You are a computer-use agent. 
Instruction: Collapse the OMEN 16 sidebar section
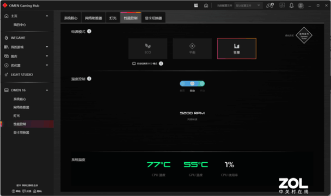(47, 90)
